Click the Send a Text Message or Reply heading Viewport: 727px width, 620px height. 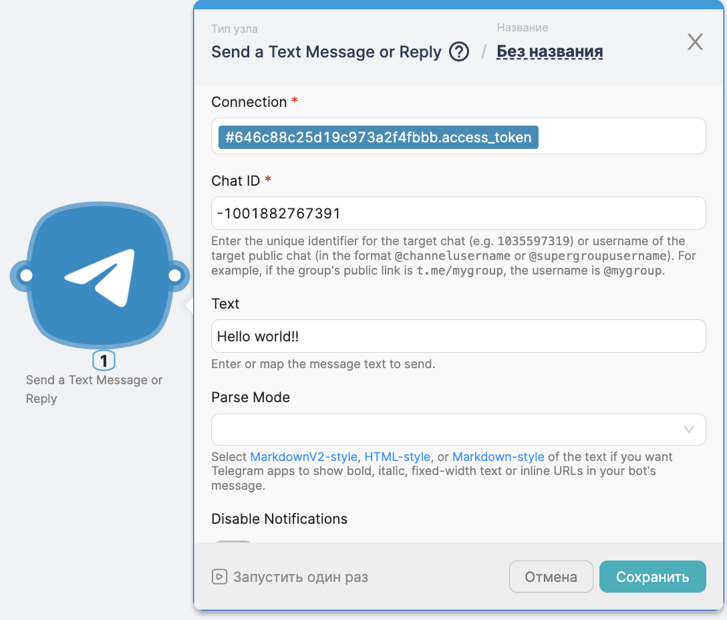point(326,51)
